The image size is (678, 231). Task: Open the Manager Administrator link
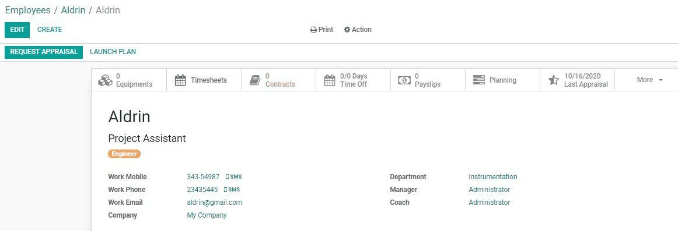tap(490, 190)
